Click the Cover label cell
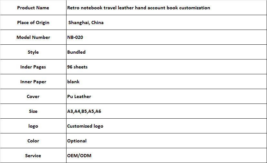The width and height of the screenshot is (267, 163). click(x=33, y=96)
